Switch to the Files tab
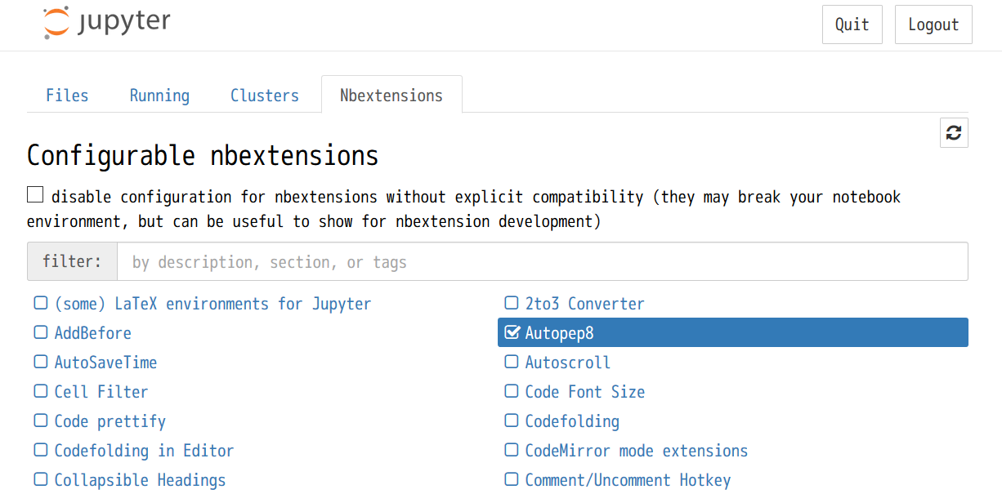 (67, 96)
